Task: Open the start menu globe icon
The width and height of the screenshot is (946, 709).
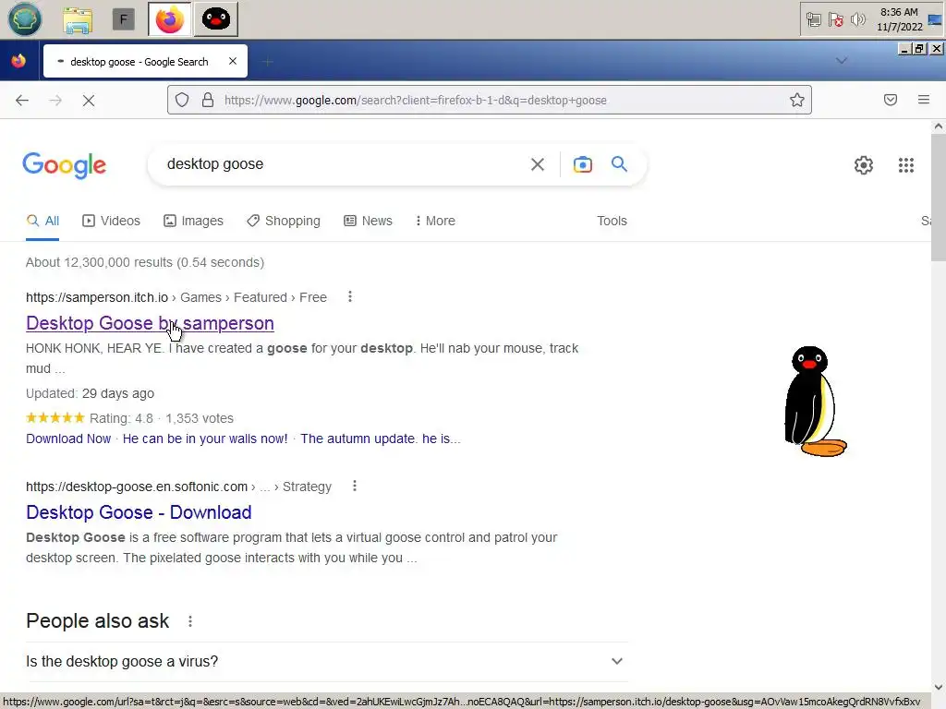Action: tap(25, 19)
